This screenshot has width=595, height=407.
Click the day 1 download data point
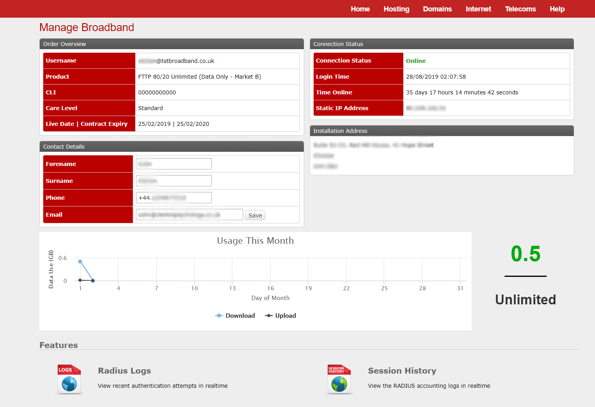tap(80, 262)
